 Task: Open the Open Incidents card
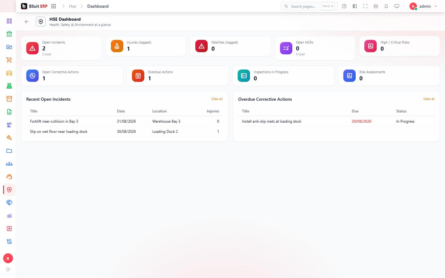pyautogui.click(x=61, y=48)
